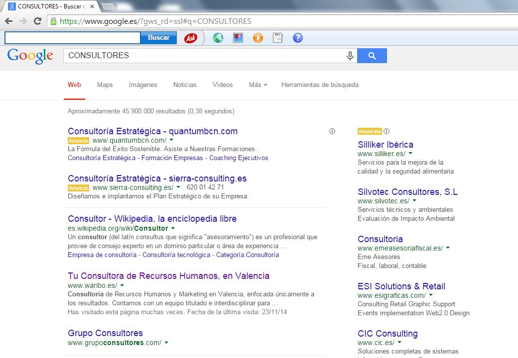
Task: Open the Silliker Ibérica ad link
Action: pos(385,144)
